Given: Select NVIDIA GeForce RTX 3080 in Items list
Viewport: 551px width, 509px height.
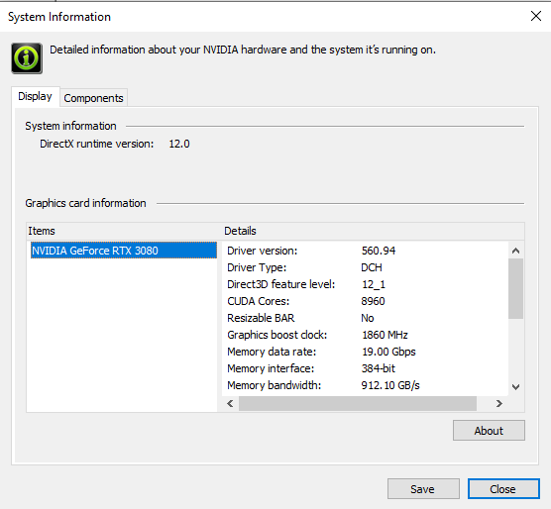Looking at the screenshot, I should (123, 251).
